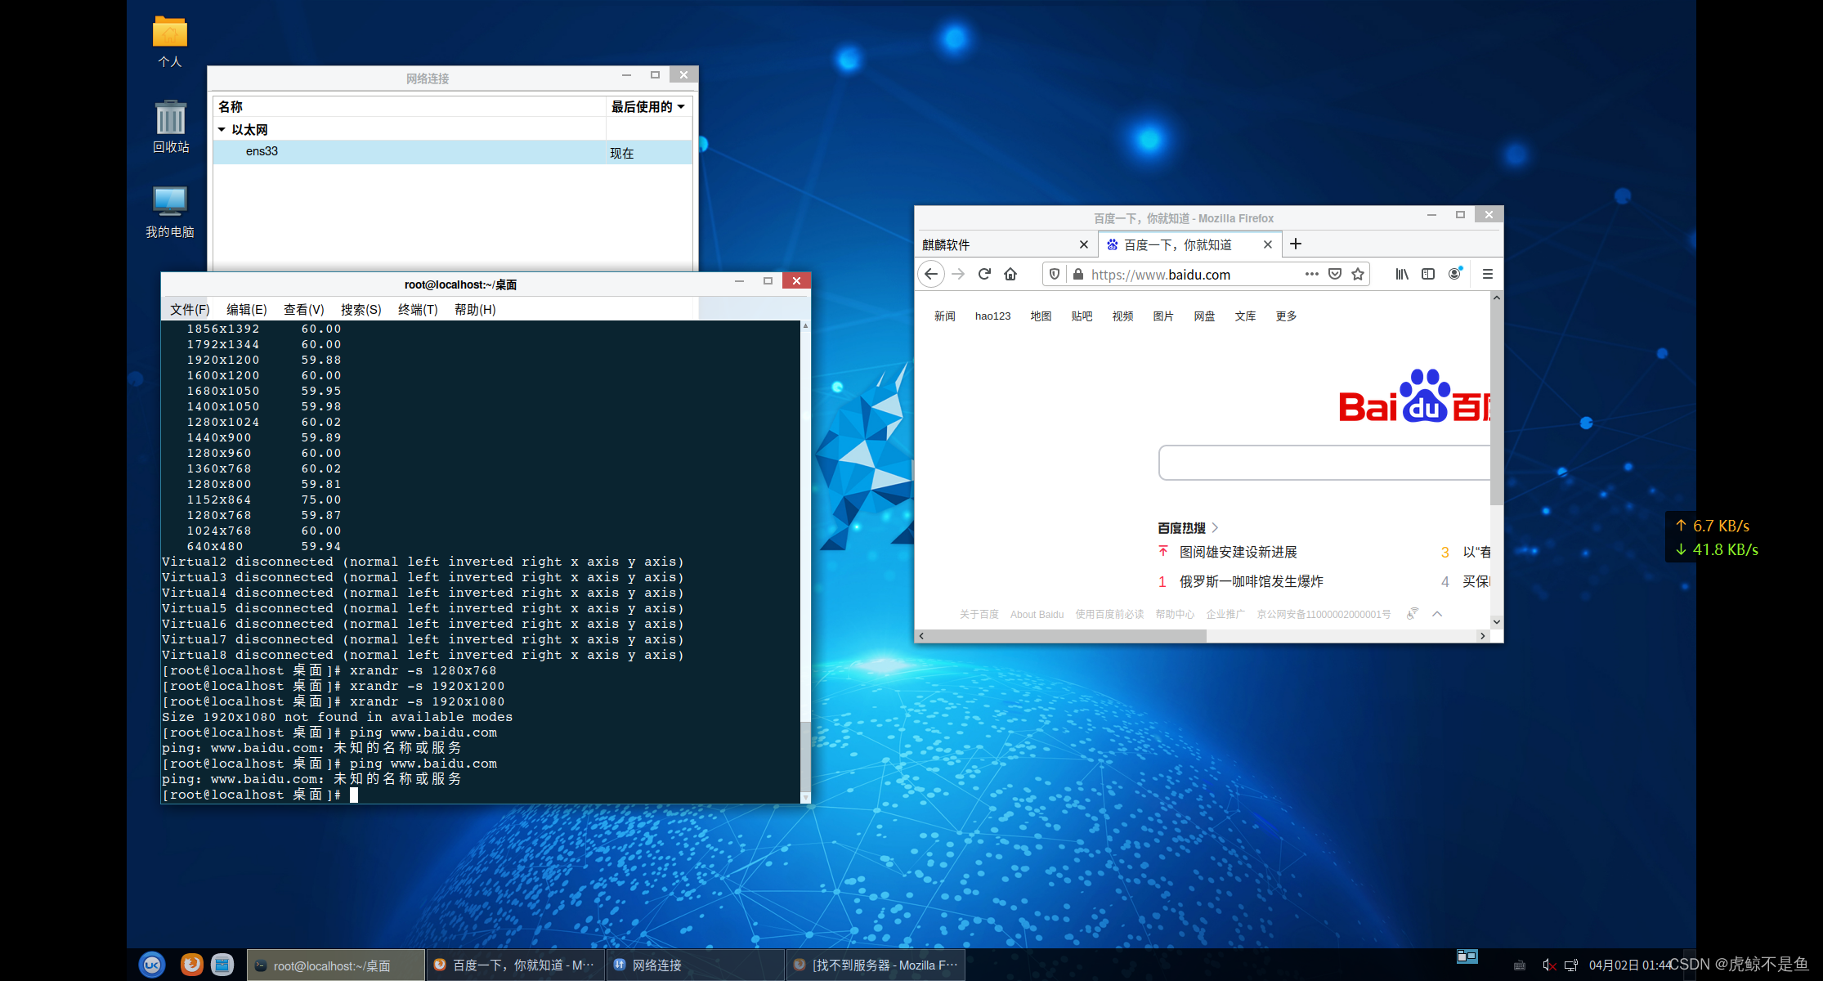This screenshot has height=981, width=1823.
Task: Click workspace switcher in taskbar
Action: pyautogui.click(x=1467, y=956)
